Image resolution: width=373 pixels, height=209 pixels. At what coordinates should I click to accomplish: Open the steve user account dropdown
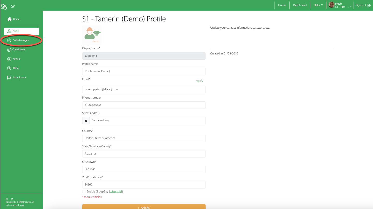[x=340, y=5]
